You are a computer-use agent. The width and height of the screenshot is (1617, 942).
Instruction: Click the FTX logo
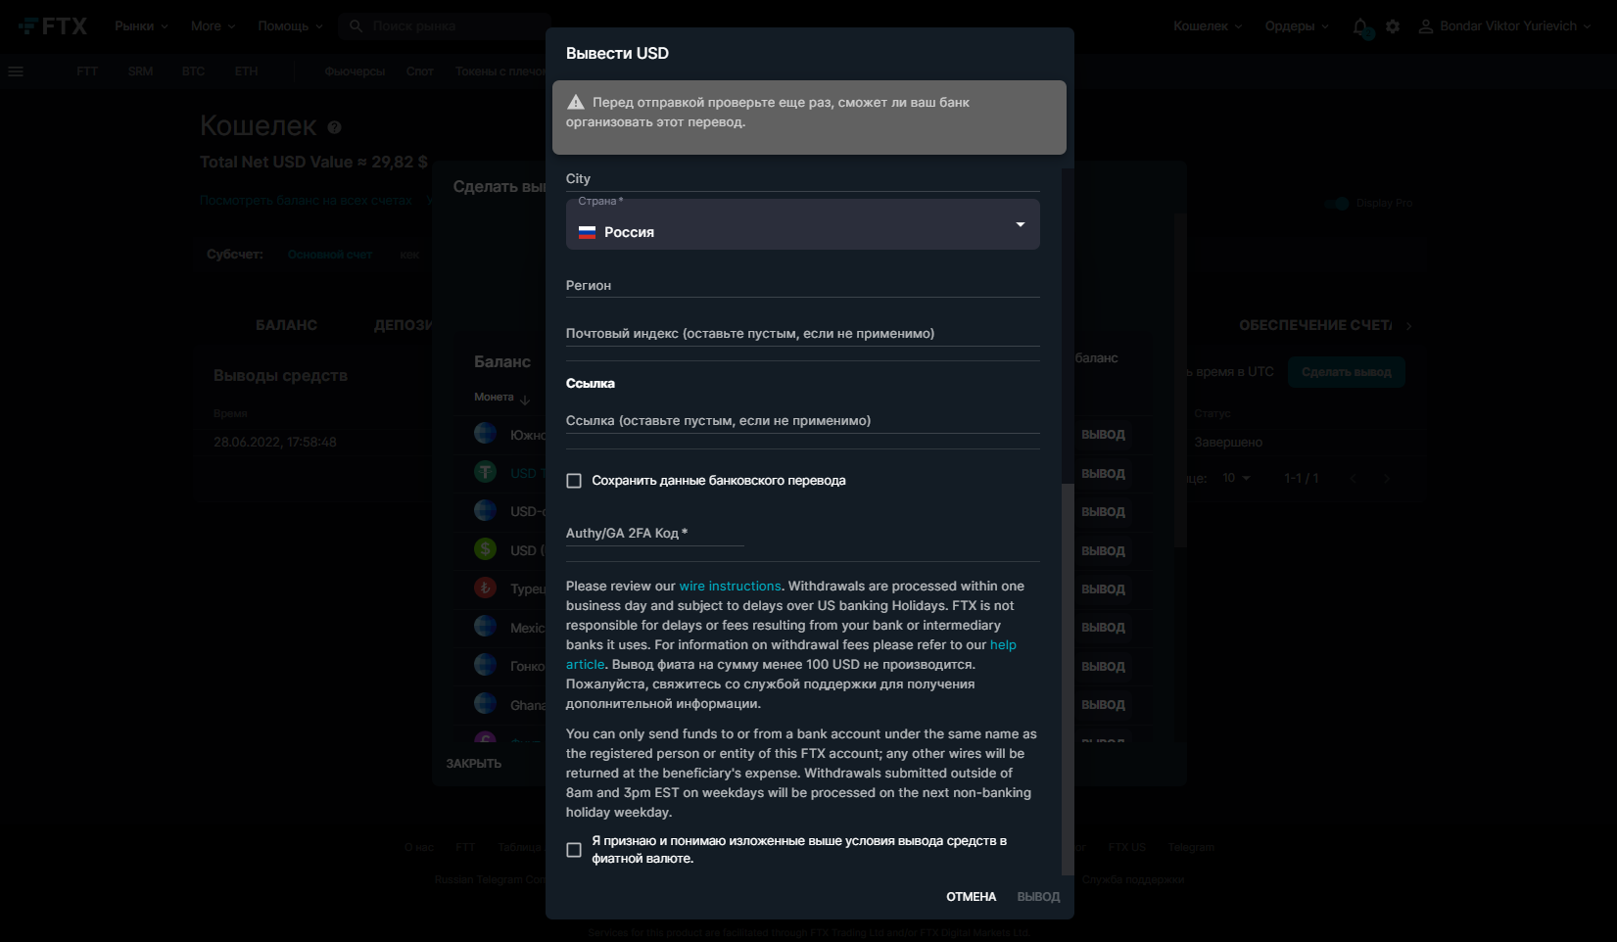click(x=53, y=26)
